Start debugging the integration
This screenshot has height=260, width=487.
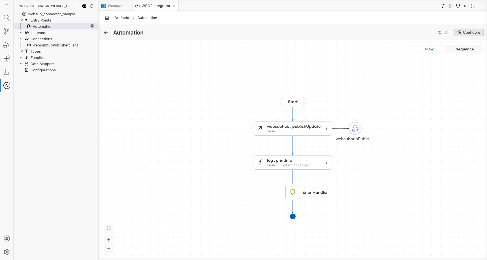[458, 6]
